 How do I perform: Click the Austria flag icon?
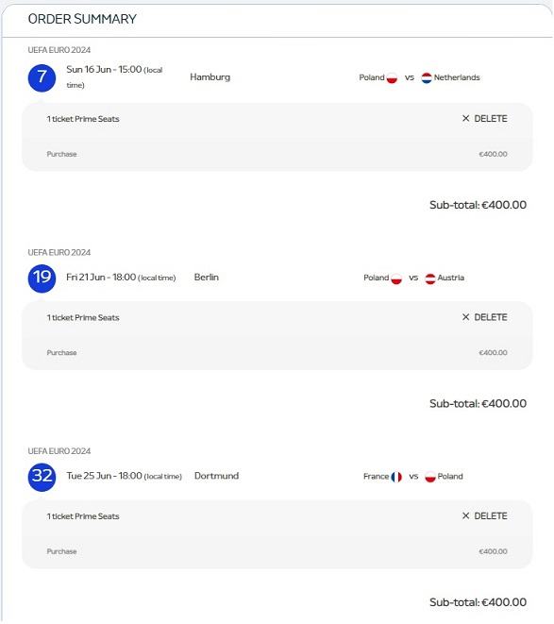pos(430,278)
